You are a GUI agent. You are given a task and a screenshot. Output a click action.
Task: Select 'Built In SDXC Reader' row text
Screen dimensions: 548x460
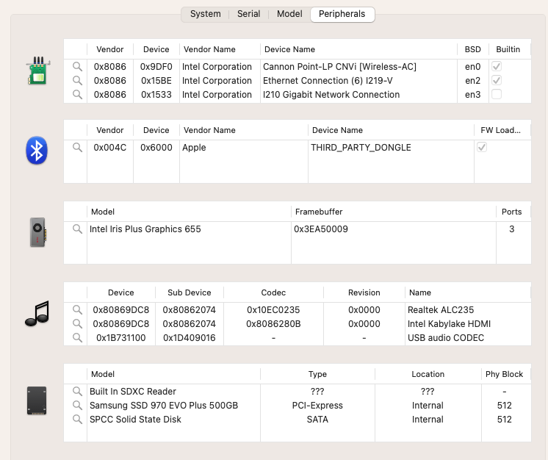click(x=133, y=391)
